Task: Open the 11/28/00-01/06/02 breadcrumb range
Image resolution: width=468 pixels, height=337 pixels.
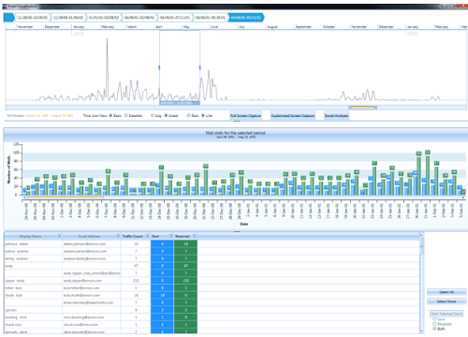Action: [x=68, y=18]
